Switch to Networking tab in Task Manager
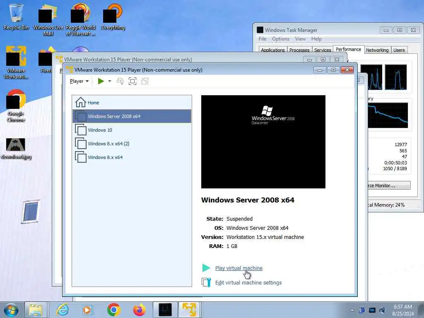This screenshot has width=424, height=318. pos(377,50)
